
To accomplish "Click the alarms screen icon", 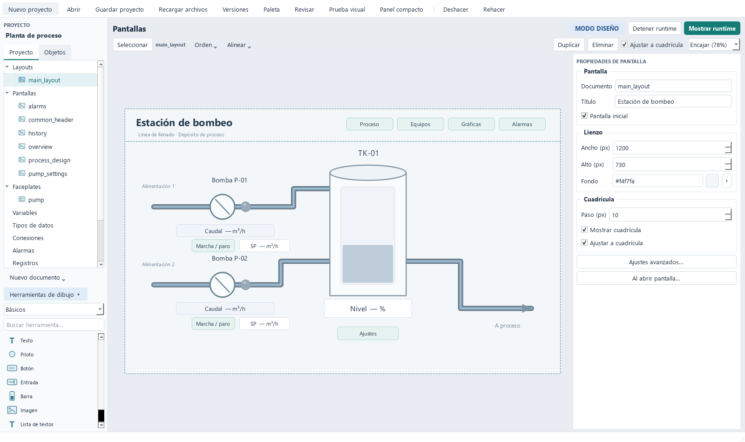I will click(22, 106).
